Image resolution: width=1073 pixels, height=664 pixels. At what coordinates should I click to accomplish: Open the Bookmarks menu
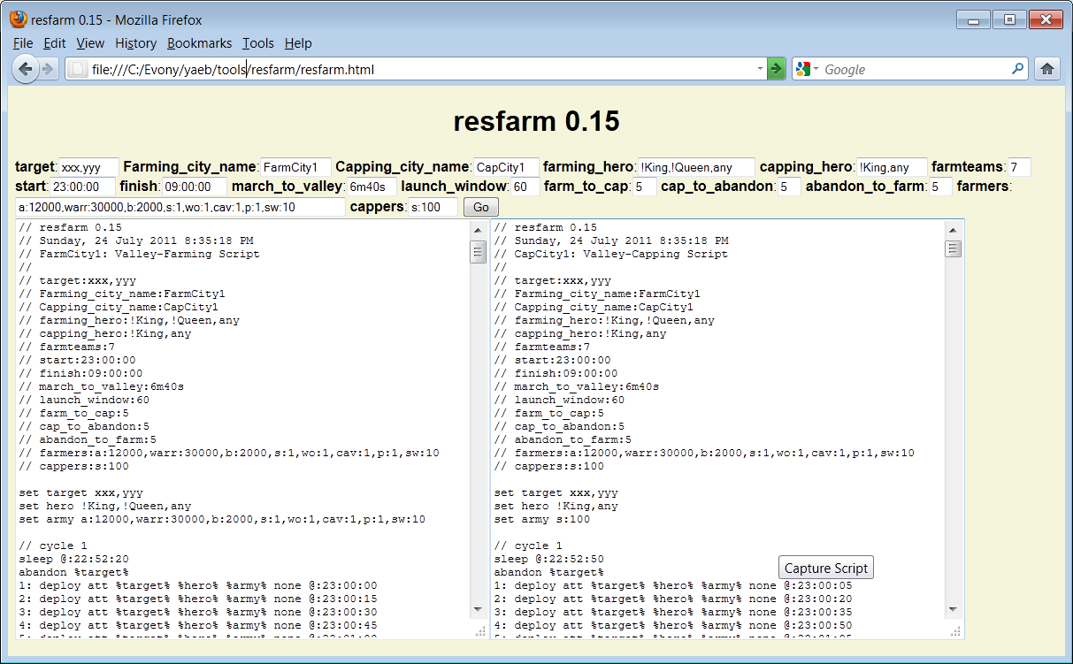pyautogui.click(x=199, y=43)
